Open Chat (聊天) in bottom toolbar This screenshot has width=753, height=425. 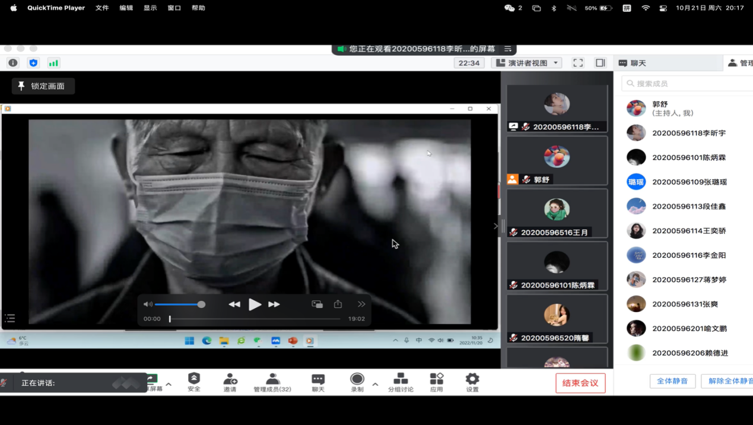[x=318, y=382]
